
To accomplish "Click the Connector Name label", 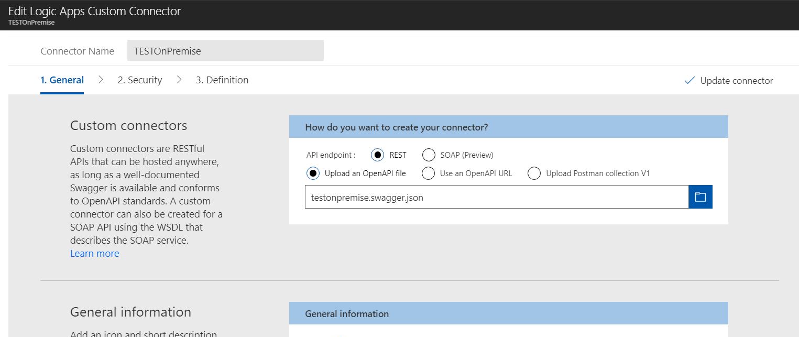I will point(77,51).
